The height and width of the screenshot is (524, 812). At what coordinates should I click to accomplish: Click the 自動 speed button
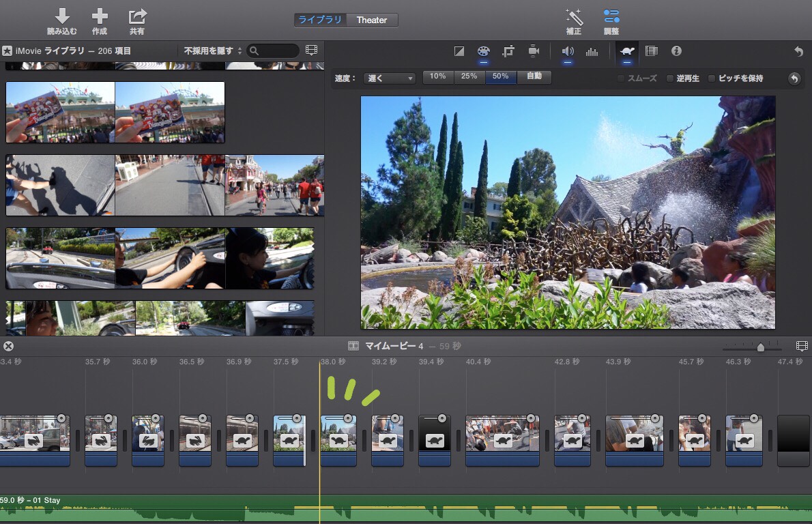click(534, 77)
